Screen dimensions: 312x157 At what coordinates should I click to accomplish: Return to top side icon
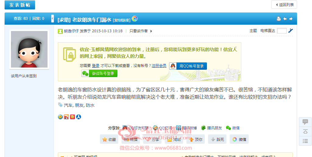click(305, 131)
